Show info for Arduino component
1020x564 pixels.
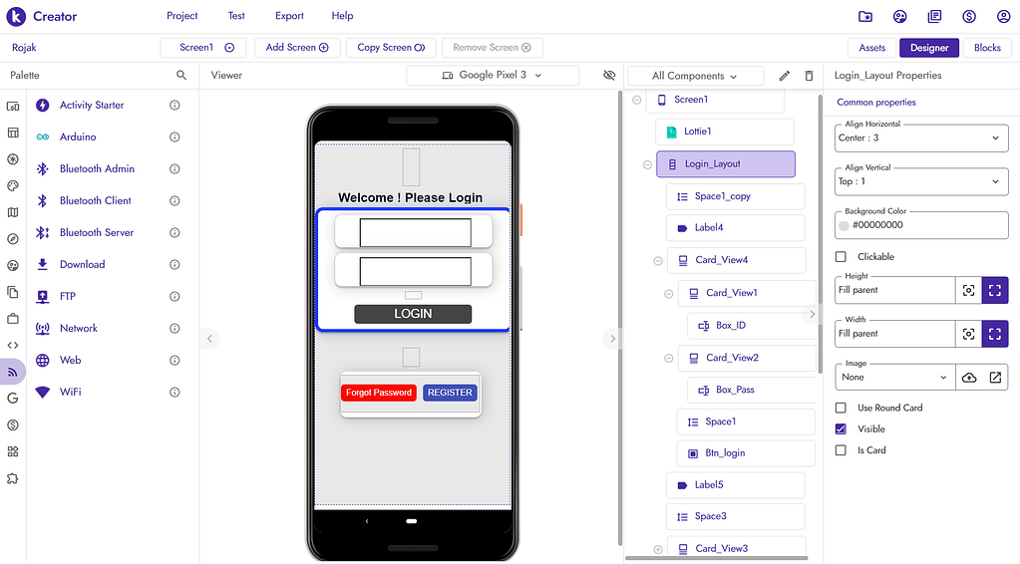coord(174,138)
